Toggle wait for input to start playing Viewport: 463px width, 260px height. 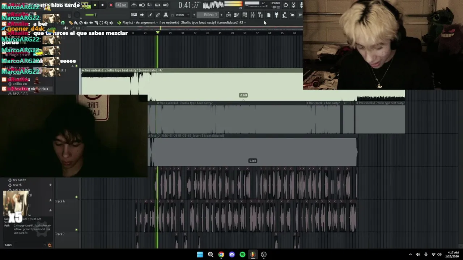[142, 5]
